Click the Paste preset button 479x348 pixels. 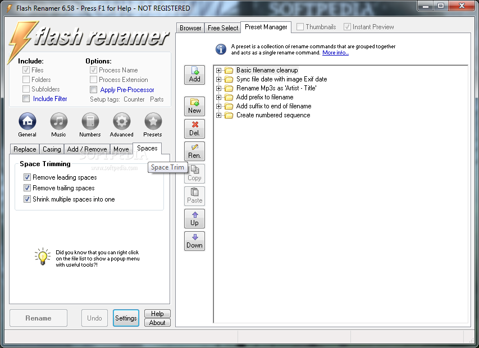coord(195,196)
